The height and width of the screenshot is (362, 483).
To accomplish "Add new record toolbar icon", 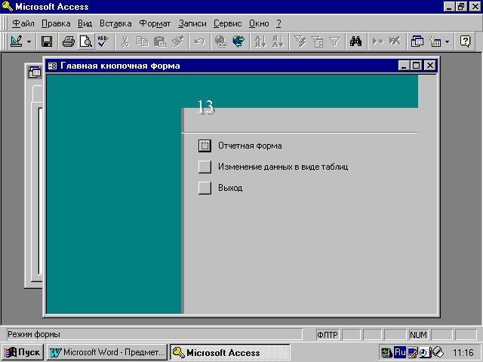I will click(x=377, y=41).
